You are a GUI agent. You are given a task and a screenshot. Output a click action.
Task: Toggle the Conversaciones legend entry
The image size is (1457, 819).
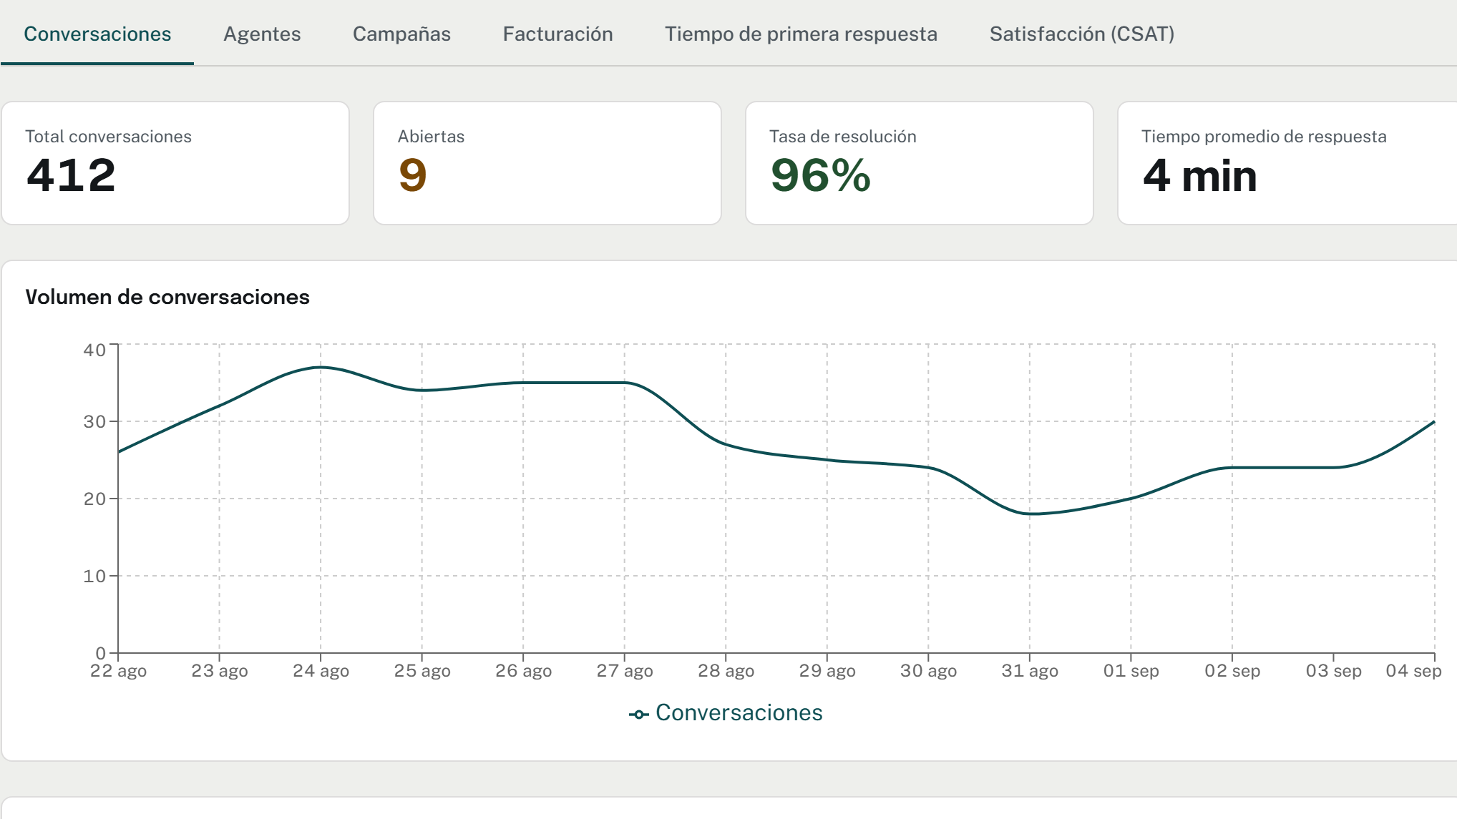(x=726, y=712)
